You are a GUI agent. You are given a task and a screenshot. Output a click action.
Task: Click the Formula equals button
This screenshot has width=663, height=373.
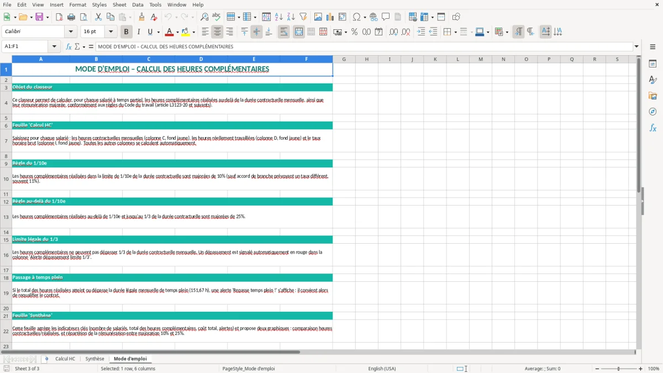click(91, 46)
